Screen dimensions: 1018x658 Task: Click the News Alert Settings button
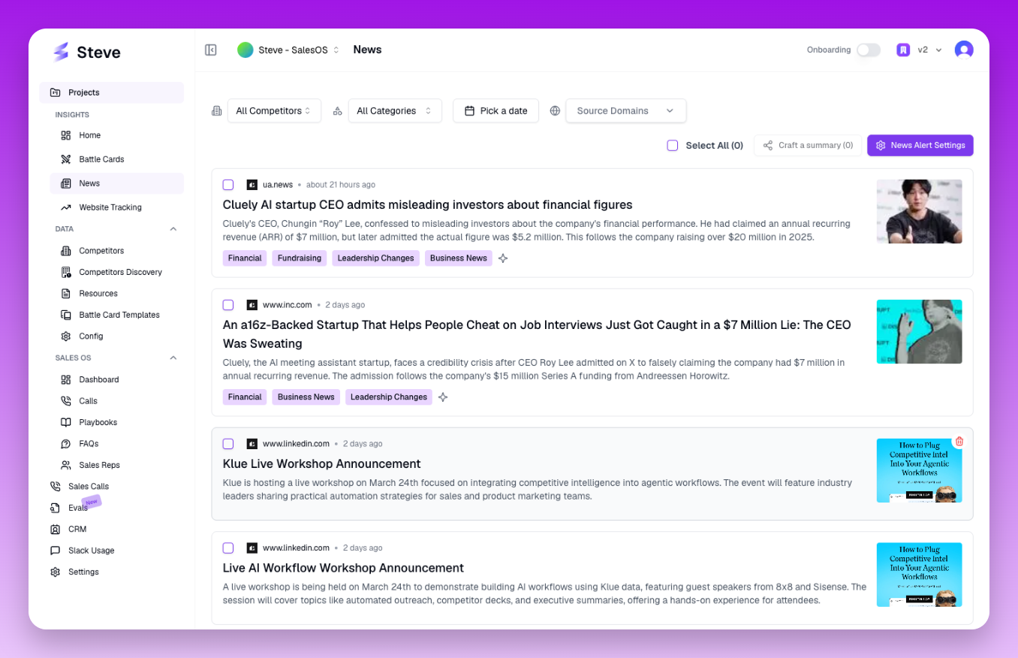(x=920, y=146)
